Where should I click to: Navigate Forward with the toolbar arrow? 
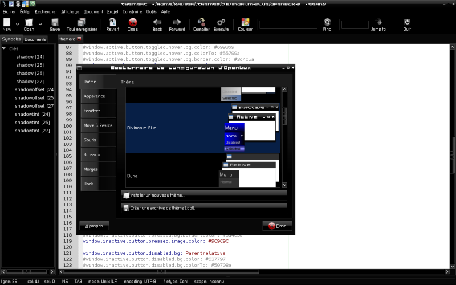click(177, 22)
